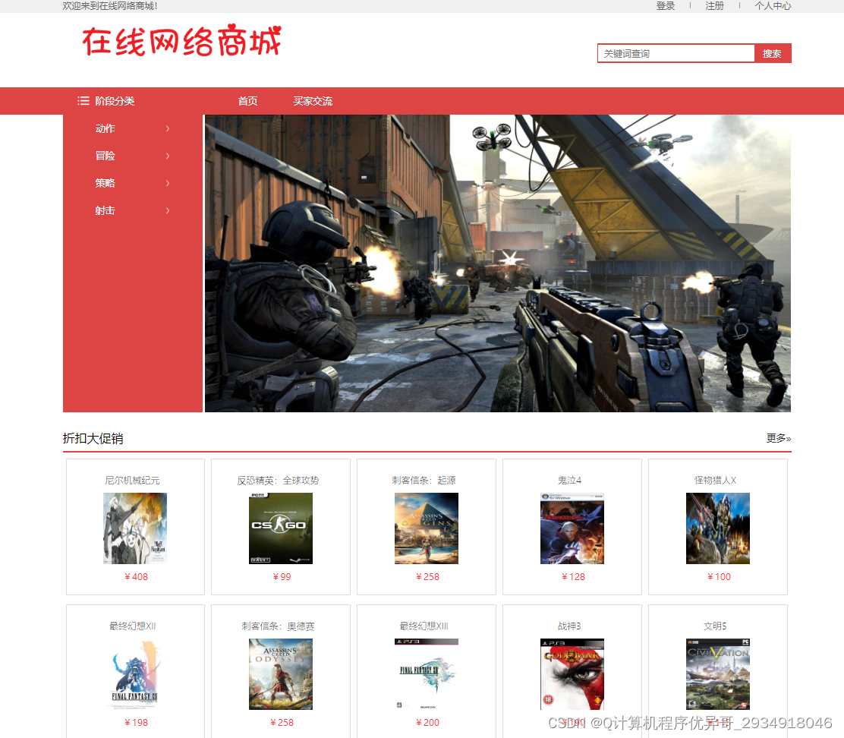Open the 最终幻想XIII cover thumbnail
This screenshot has width=844, height=738.
click(x=427, y=674)
